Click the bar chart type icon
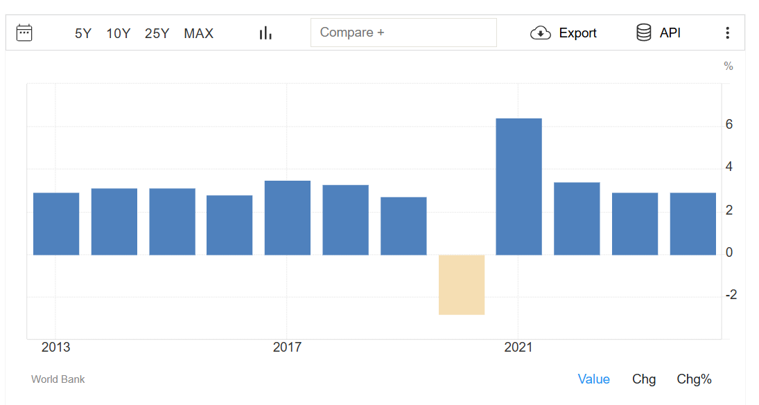The image size is (759, 405). (265, 33)
